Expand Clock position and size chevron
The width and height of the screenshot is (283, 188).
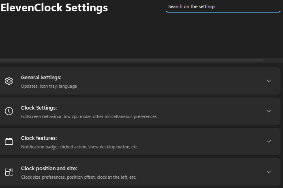click(269, 172)
